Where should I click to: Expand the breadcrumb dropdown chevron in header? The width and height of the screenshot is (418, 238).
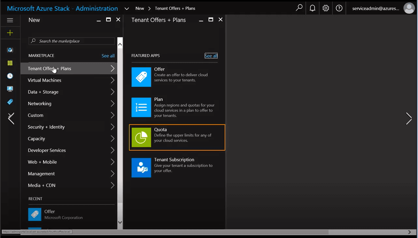click(126, 8)
